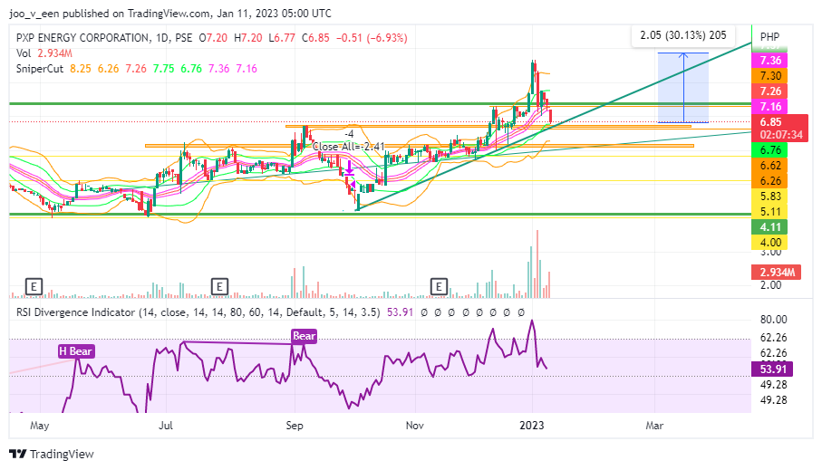Click the magenta 7.16 price axis label
The height and width of the screenshot is (470, 822).
(770, 106)
